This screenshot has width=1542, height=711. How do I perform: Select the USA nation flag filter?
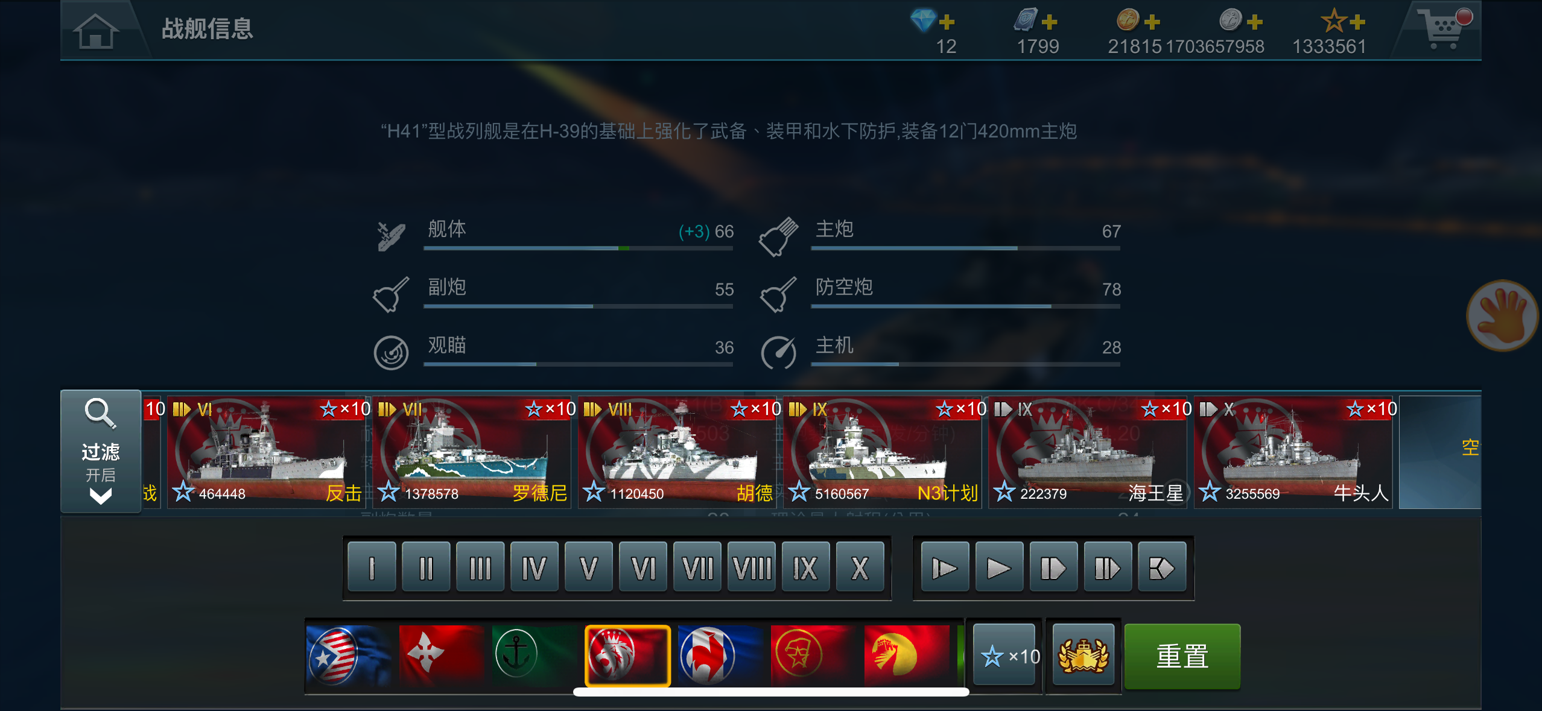(x=350, y=656)
